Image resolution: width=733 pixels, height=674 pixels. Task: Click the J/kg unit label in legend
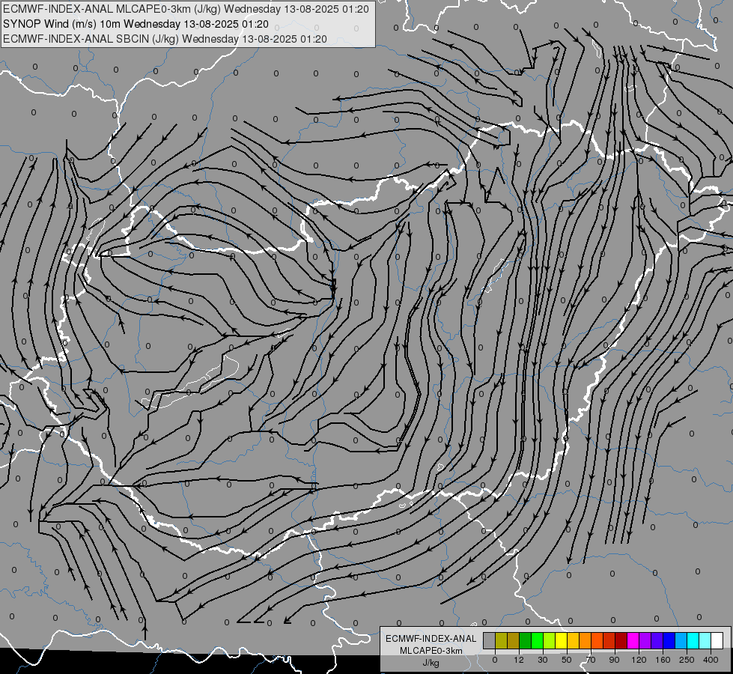431,663
